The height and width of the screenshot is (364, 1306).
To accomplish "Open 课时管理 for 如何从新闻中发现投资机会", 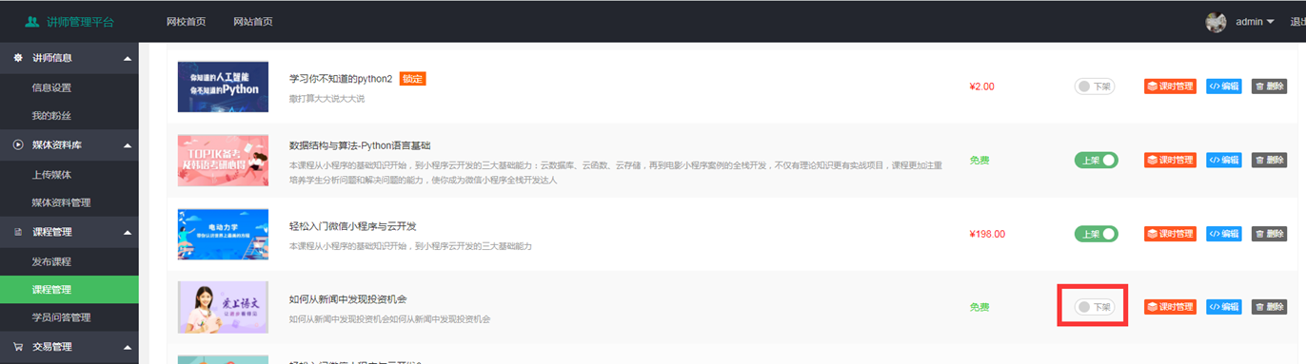I will [x=1170, y=307].
